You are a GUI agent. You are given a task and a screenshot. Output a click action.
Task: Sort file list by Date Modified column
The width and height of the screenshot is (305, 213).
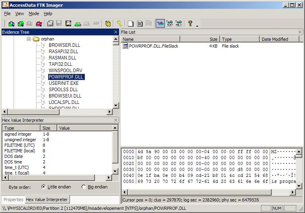(279, 39)
